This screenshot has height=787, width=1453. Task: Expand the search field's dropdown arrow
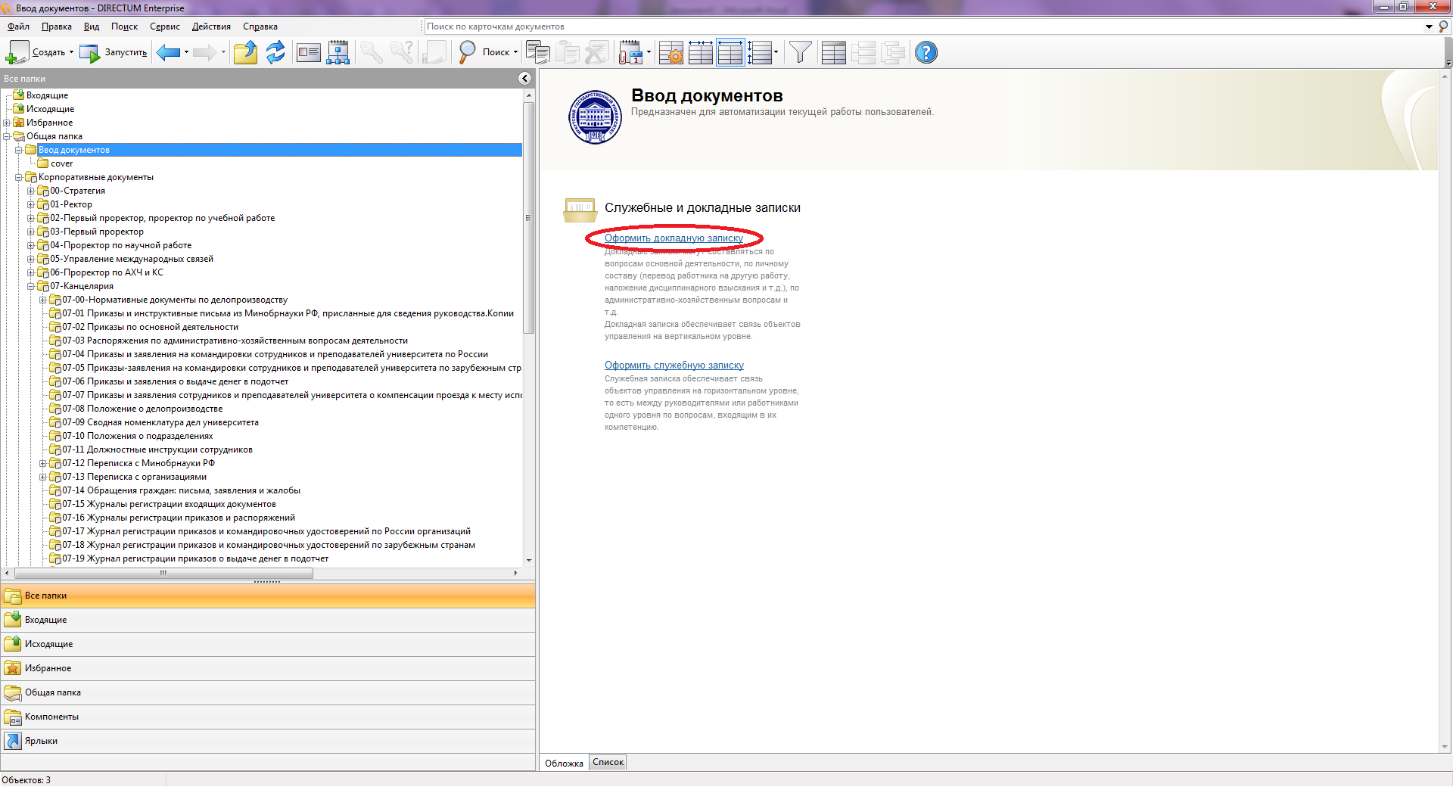1429,26
